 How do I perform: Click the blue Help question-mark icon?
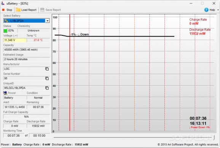pyautogui.click(x=206, y=10)
